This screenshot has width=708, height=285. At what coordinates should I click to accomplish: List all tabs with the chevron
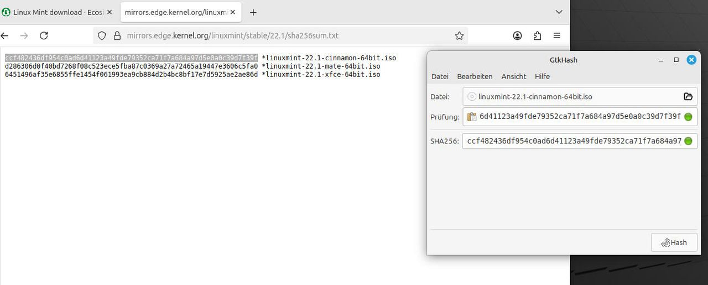[x=559, y=12]
